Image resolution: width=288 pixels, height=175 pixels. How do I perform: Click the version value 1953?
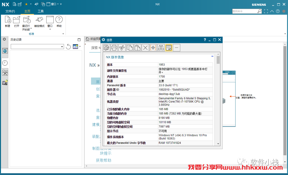tap(162, 65)
